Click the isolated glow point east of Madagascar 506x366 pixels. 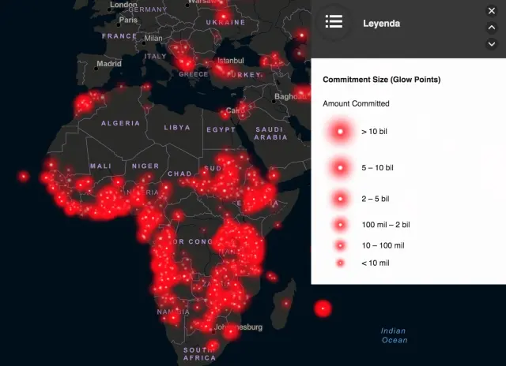click(323, 308)
